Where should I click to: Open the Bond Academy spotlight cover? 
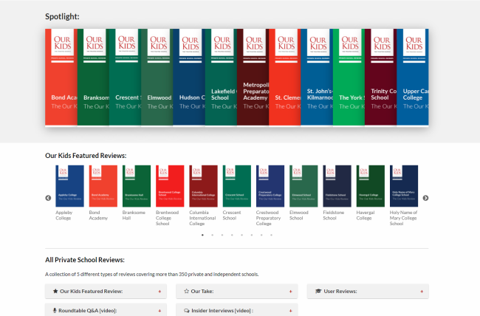pos(61,78)
